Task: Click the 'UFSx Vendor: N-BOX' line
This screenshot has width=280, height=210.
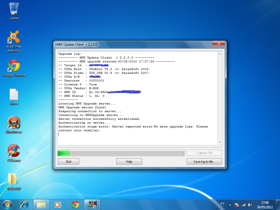Action: click(78, 88)
